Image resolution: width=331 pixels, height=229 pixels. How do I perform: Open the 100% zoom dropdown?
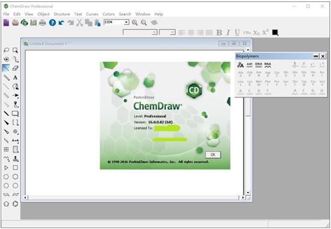click(126, 22)
